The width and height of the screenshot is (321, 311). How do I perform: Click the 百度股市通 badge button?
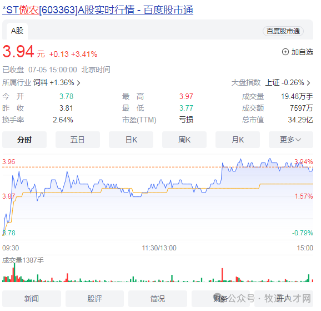click(x=283, y=31)
